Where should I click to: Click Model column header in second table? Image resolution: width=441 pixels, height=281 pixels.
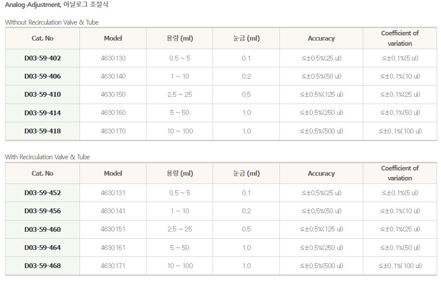(113, 174)
